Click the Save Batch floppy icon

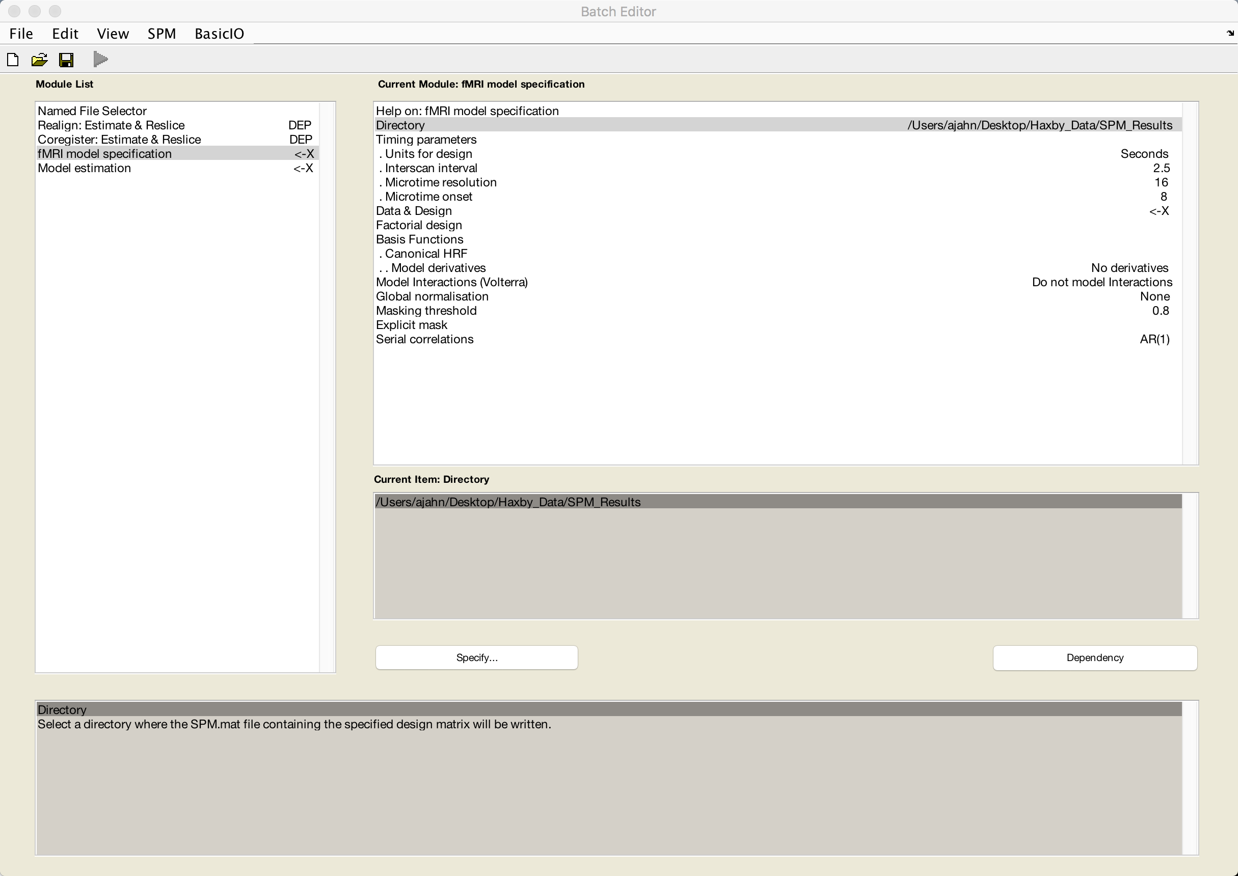point(66,60)
